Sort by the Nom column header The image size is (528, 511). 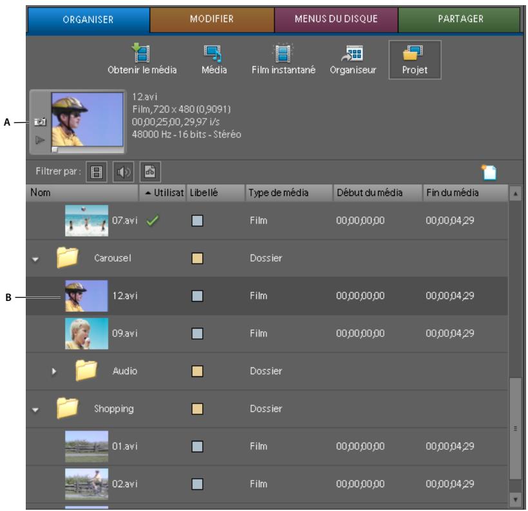tap(82, 193)
